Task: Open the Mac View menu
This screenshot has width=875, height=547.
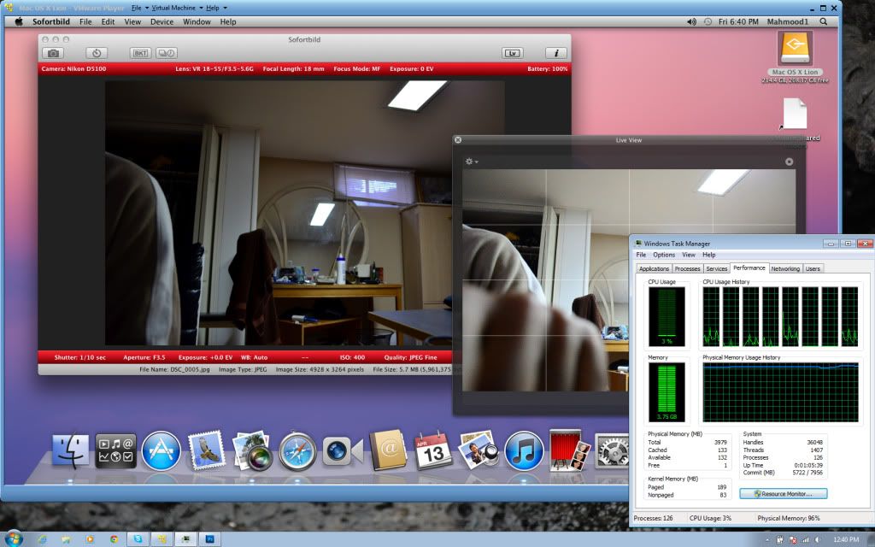Action: click(x=132, y=21)
